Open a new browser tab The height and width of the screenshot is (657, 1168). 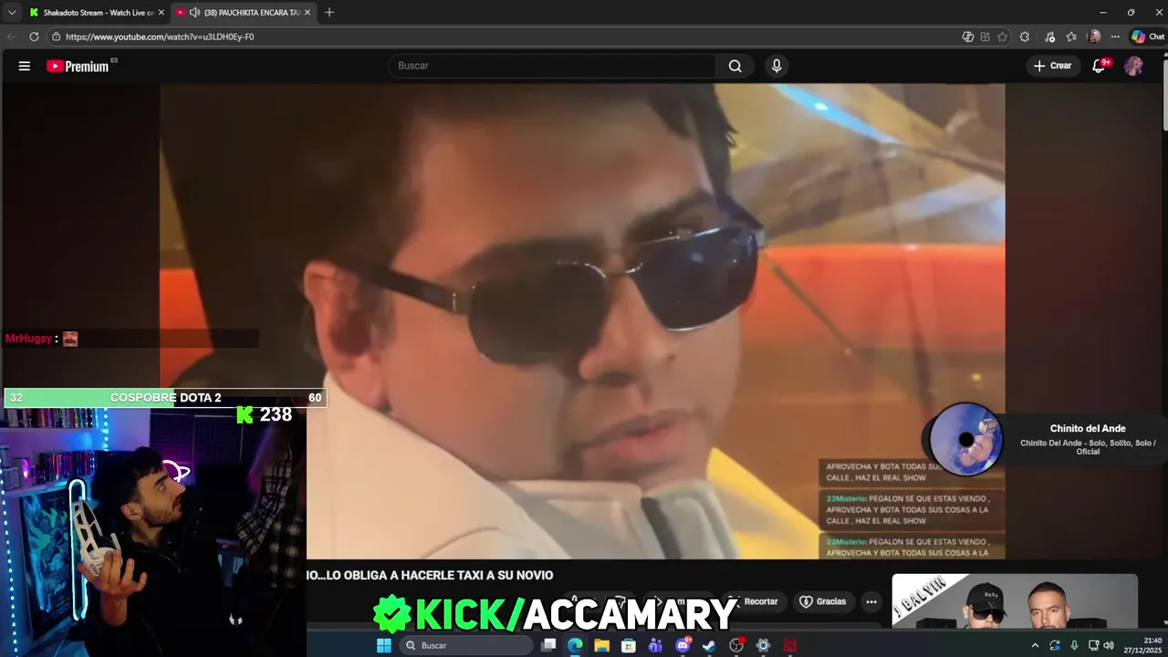click(329, 13)
